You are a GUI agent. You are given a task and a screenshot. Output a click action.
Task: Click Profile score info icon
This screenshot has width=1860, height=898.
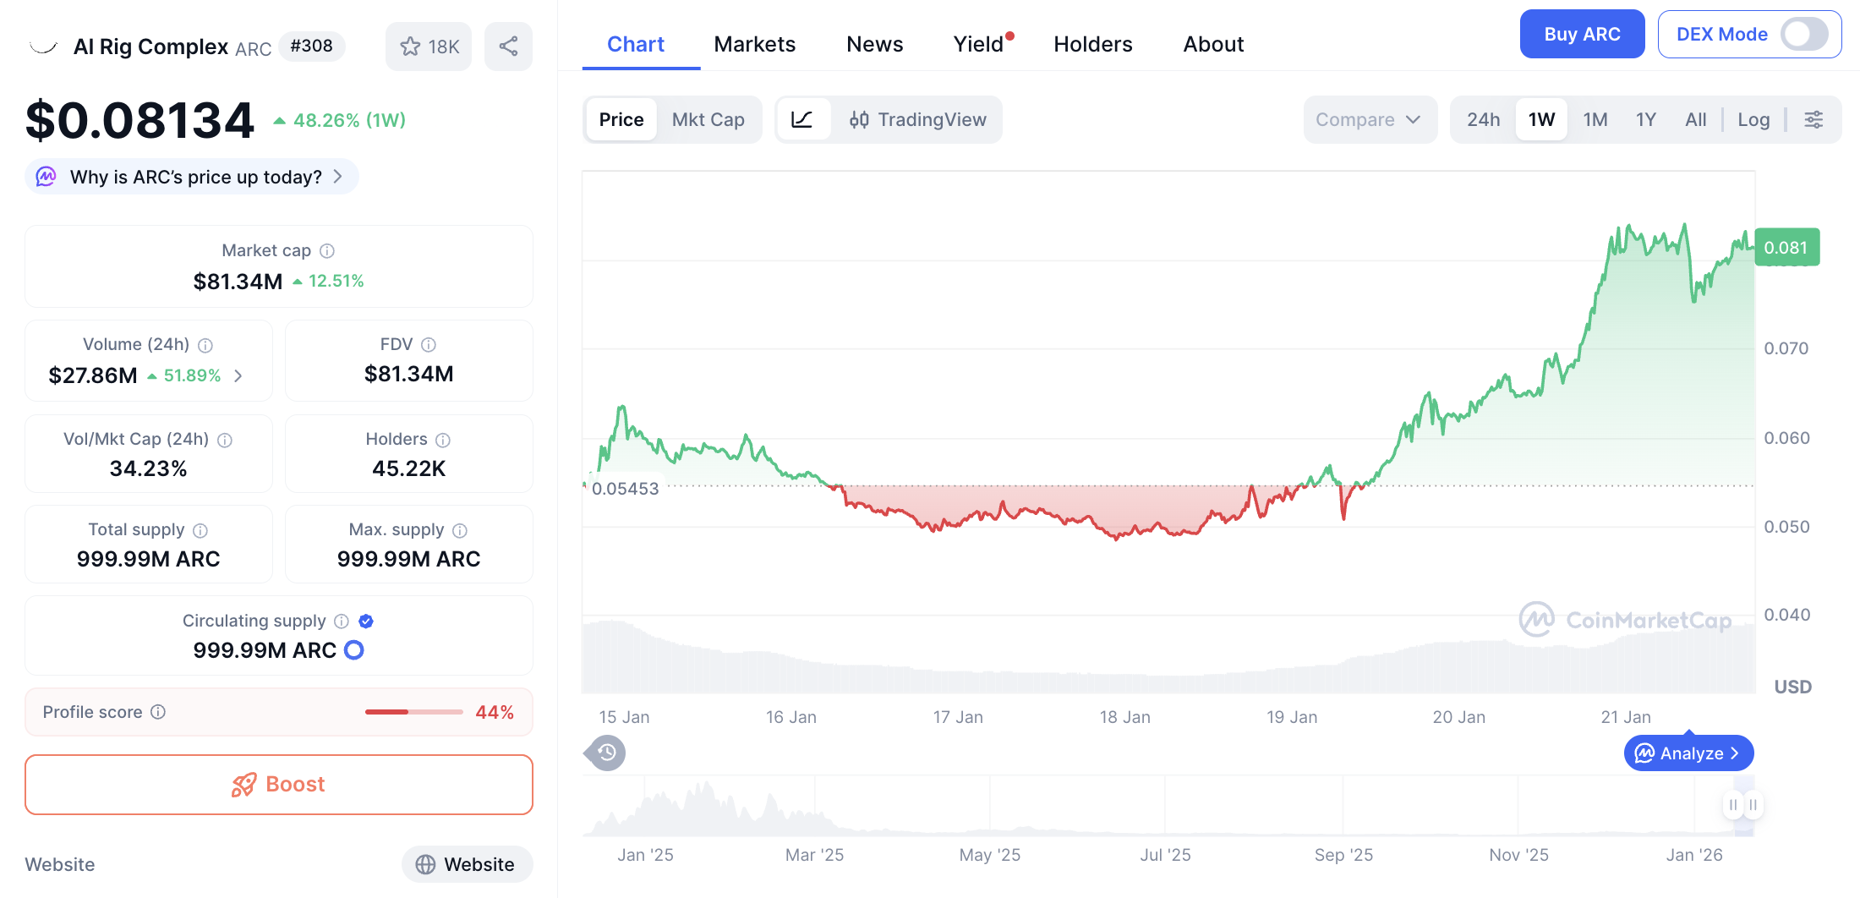click(158, 712)
